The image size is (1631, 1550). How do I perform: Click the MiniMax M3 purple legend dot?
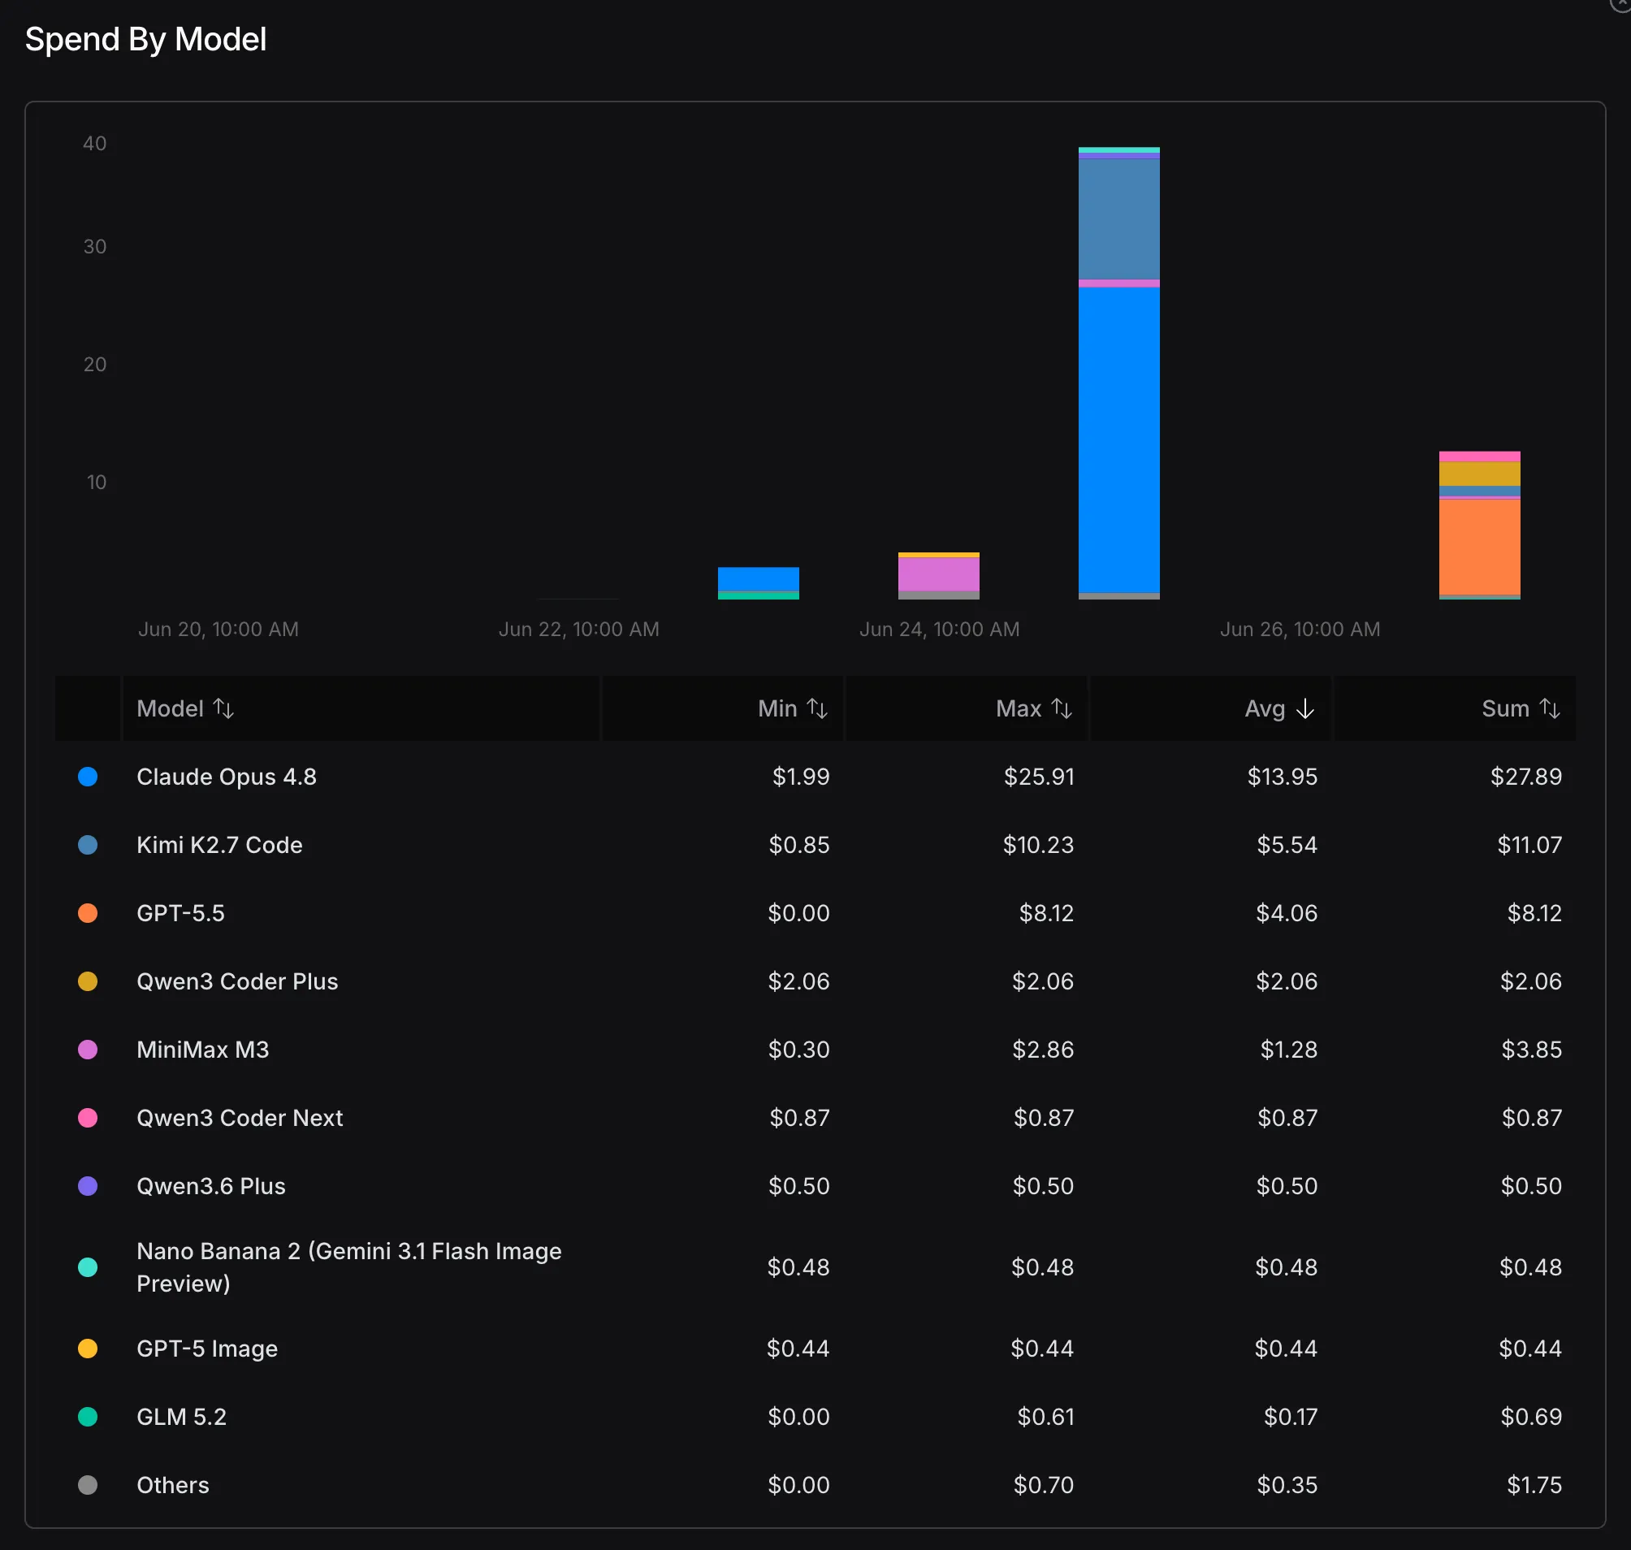coord(88,1050)
